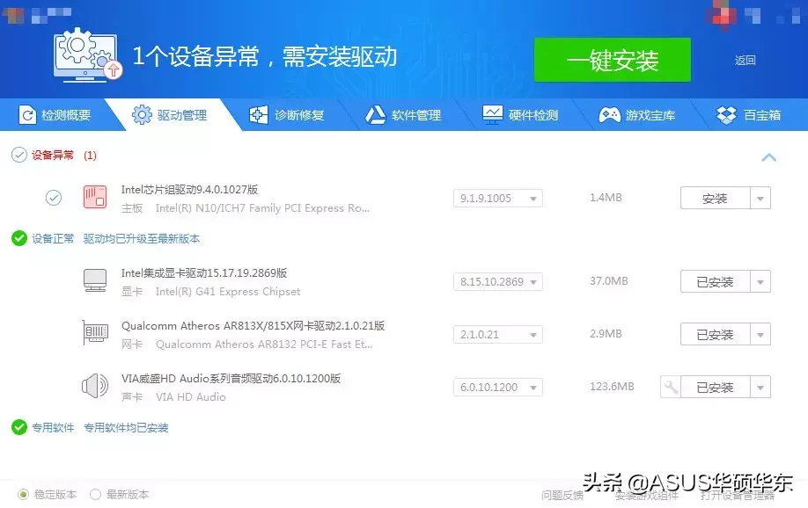The width and height of the screenshot is (808, 508).
Task: Switch to the 游戏宝库 tab
Action: pos(637,115)
